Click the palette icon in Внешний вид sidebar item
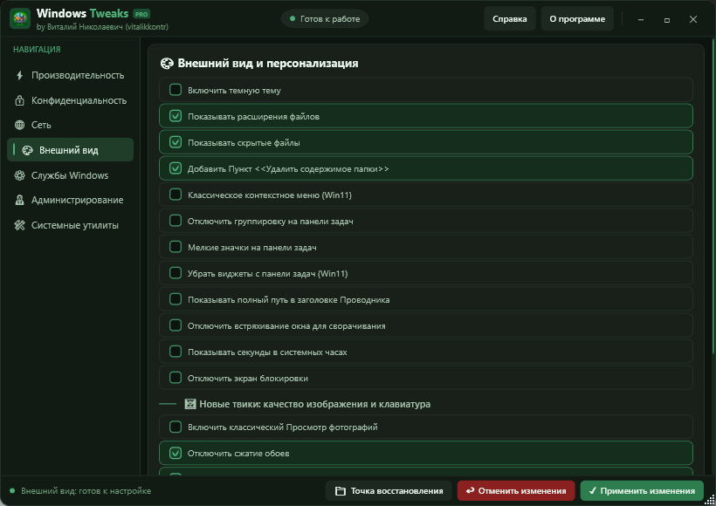The width and height of the screenshot is (716, 506). click(27, 150)
